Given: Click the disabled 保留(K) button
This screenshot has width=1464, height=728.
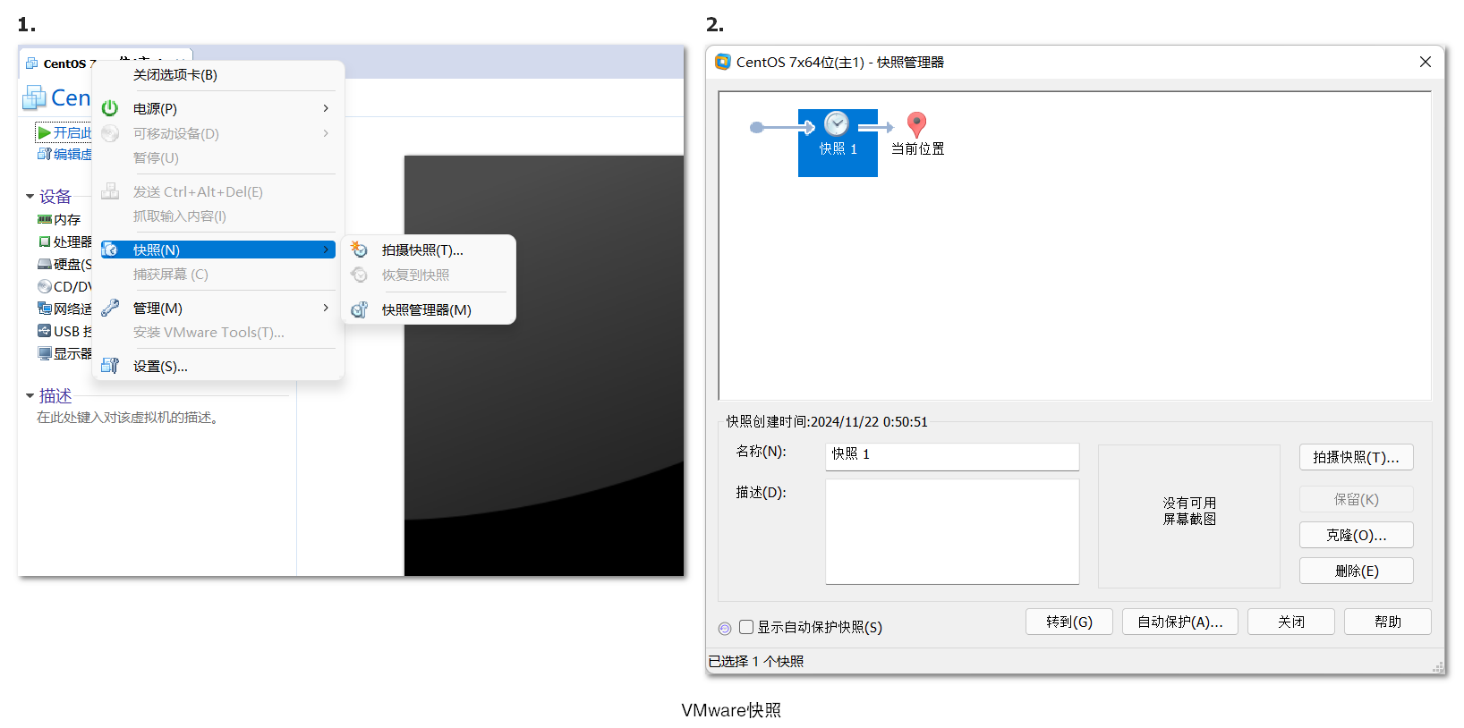Looking at the screenshot, I should pyautogui.click(x=1356, y=499).
